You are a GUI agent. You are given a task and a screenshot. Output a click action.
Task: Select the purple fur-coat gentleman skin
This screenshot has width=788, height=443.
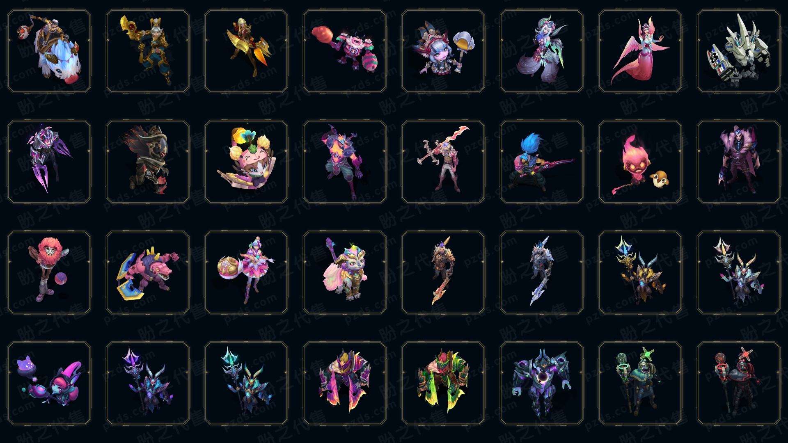739,162
